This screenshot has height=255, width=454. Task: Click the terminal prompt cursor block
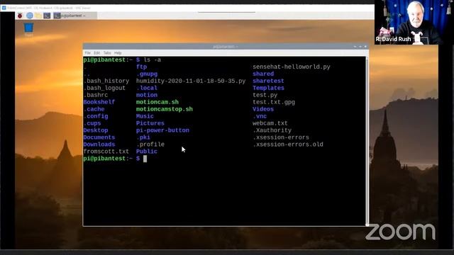click(x=145, y=159)
